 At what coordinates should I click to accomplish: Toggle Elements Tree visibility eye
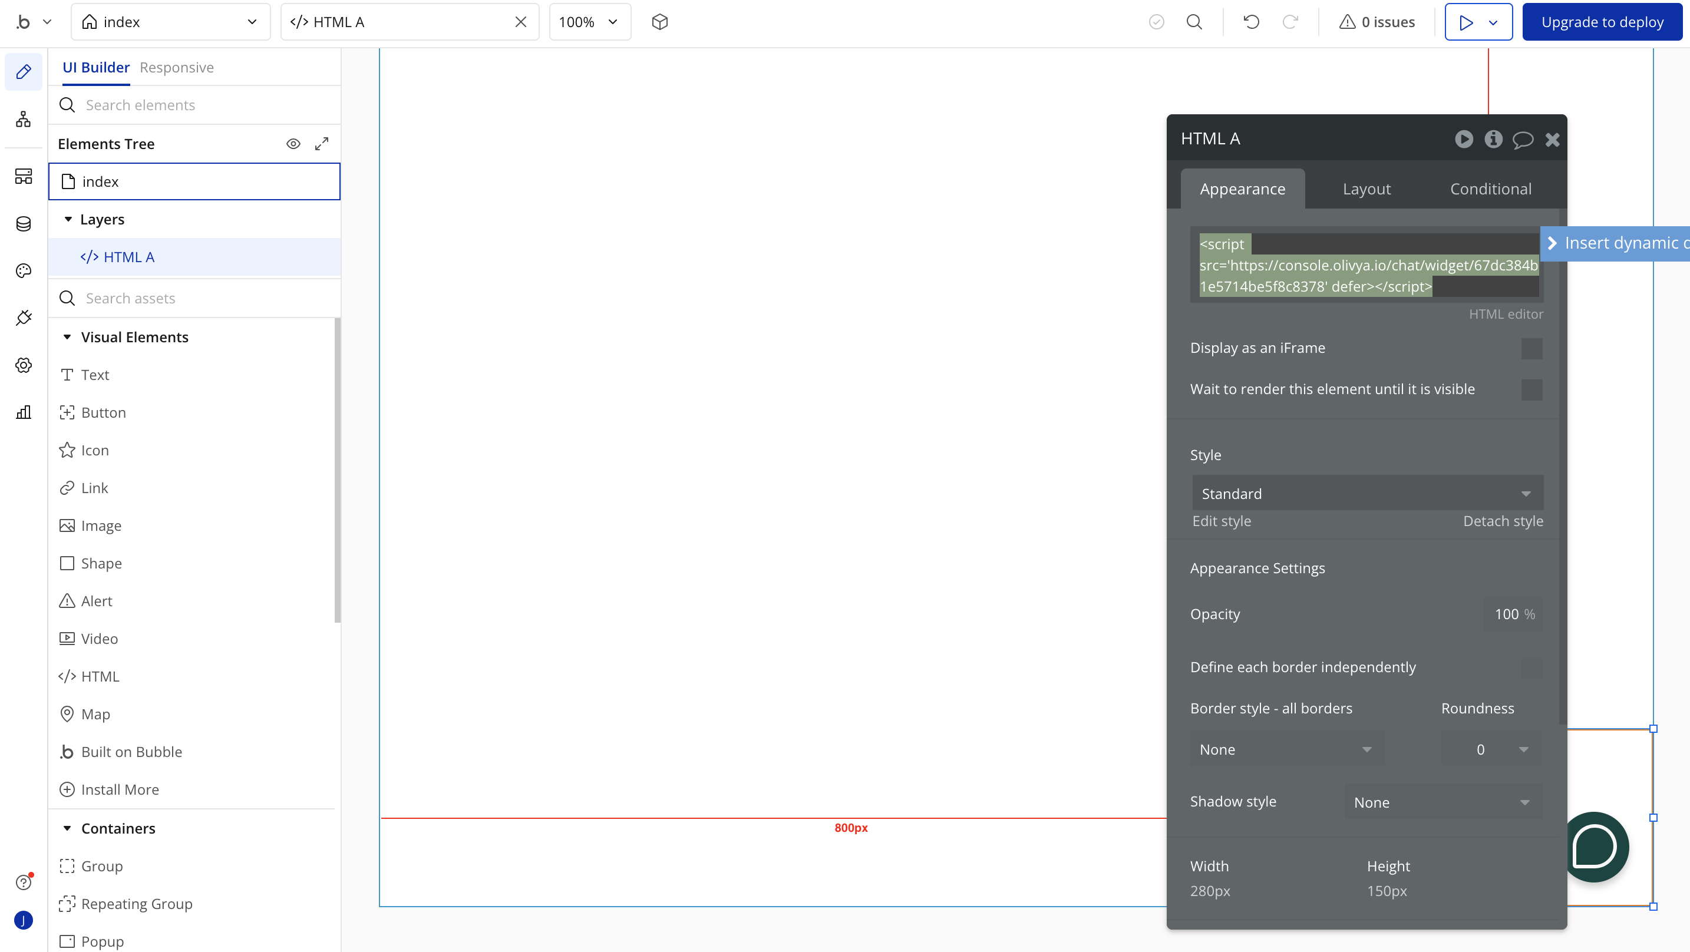293,144
